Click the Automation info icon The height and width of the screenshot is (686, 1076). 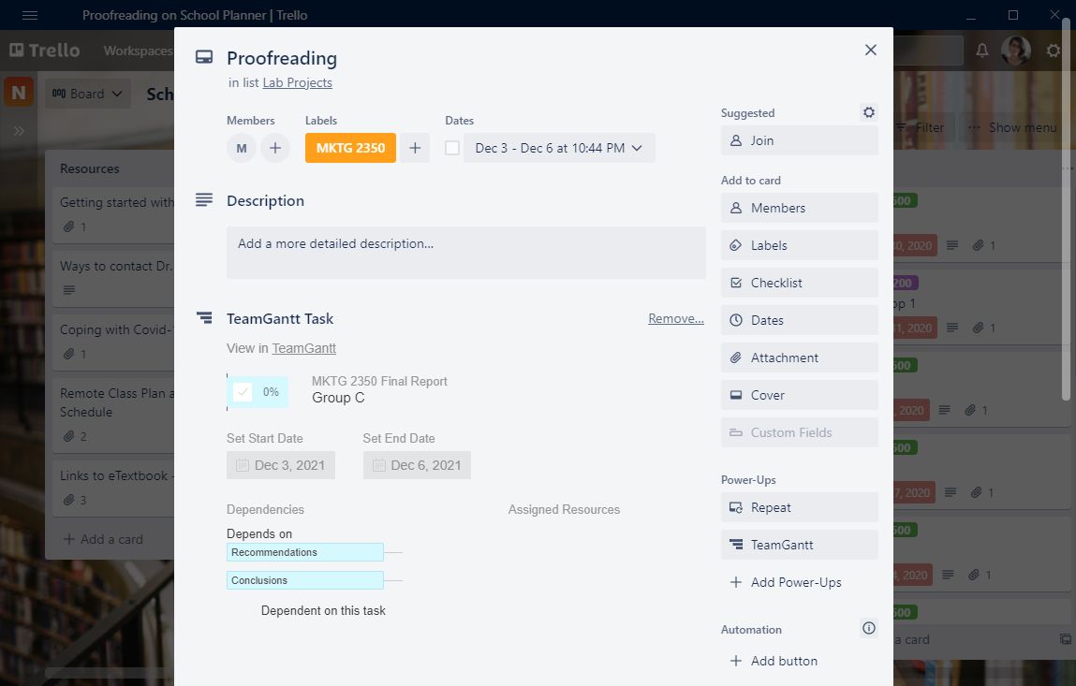point(868,628)
